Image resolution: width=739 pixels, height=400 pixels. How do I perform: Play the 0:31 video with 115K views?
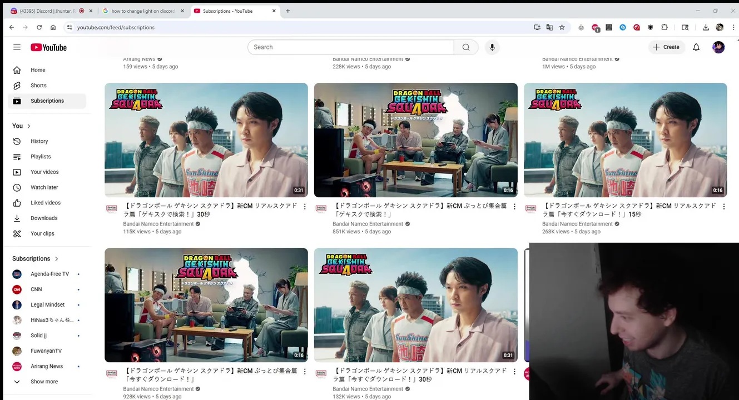(206, 140)
